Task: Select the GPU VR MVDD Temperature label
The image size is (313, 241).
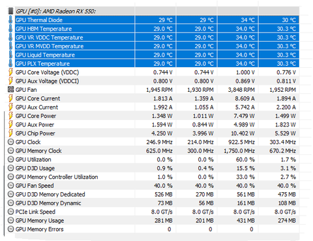Action: point(50,46)
